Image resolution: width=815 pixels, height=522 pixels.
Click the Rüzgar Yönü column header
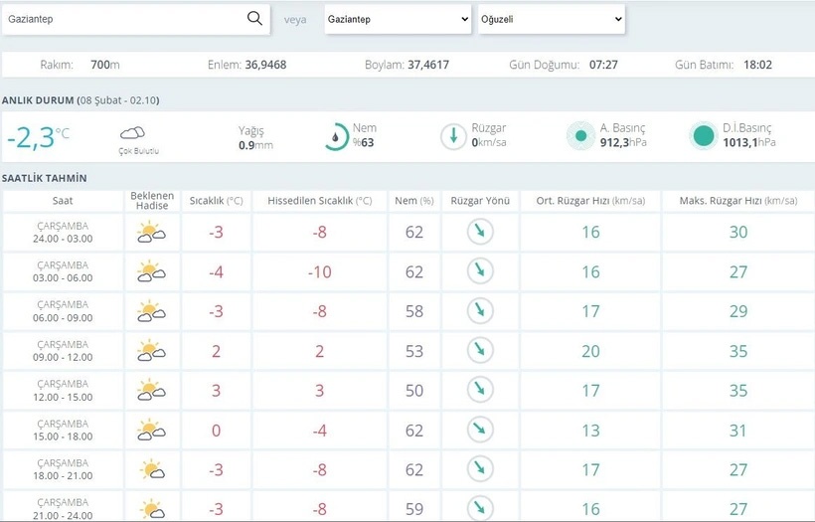click(x=480, y=201)
